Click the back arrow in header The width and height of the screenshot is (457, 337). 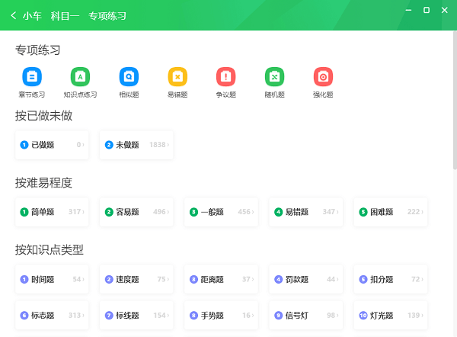[13, 15]
